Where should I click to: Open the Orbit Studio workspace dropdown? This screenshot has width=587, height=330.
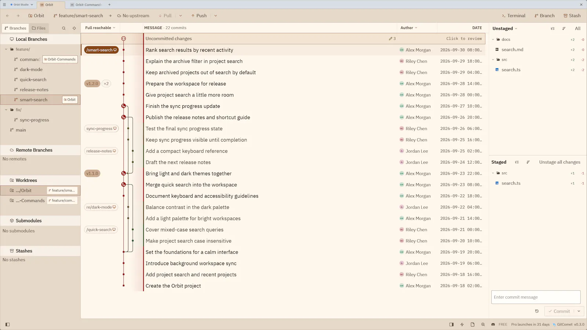pyautogui.click(x=22, y=5)
